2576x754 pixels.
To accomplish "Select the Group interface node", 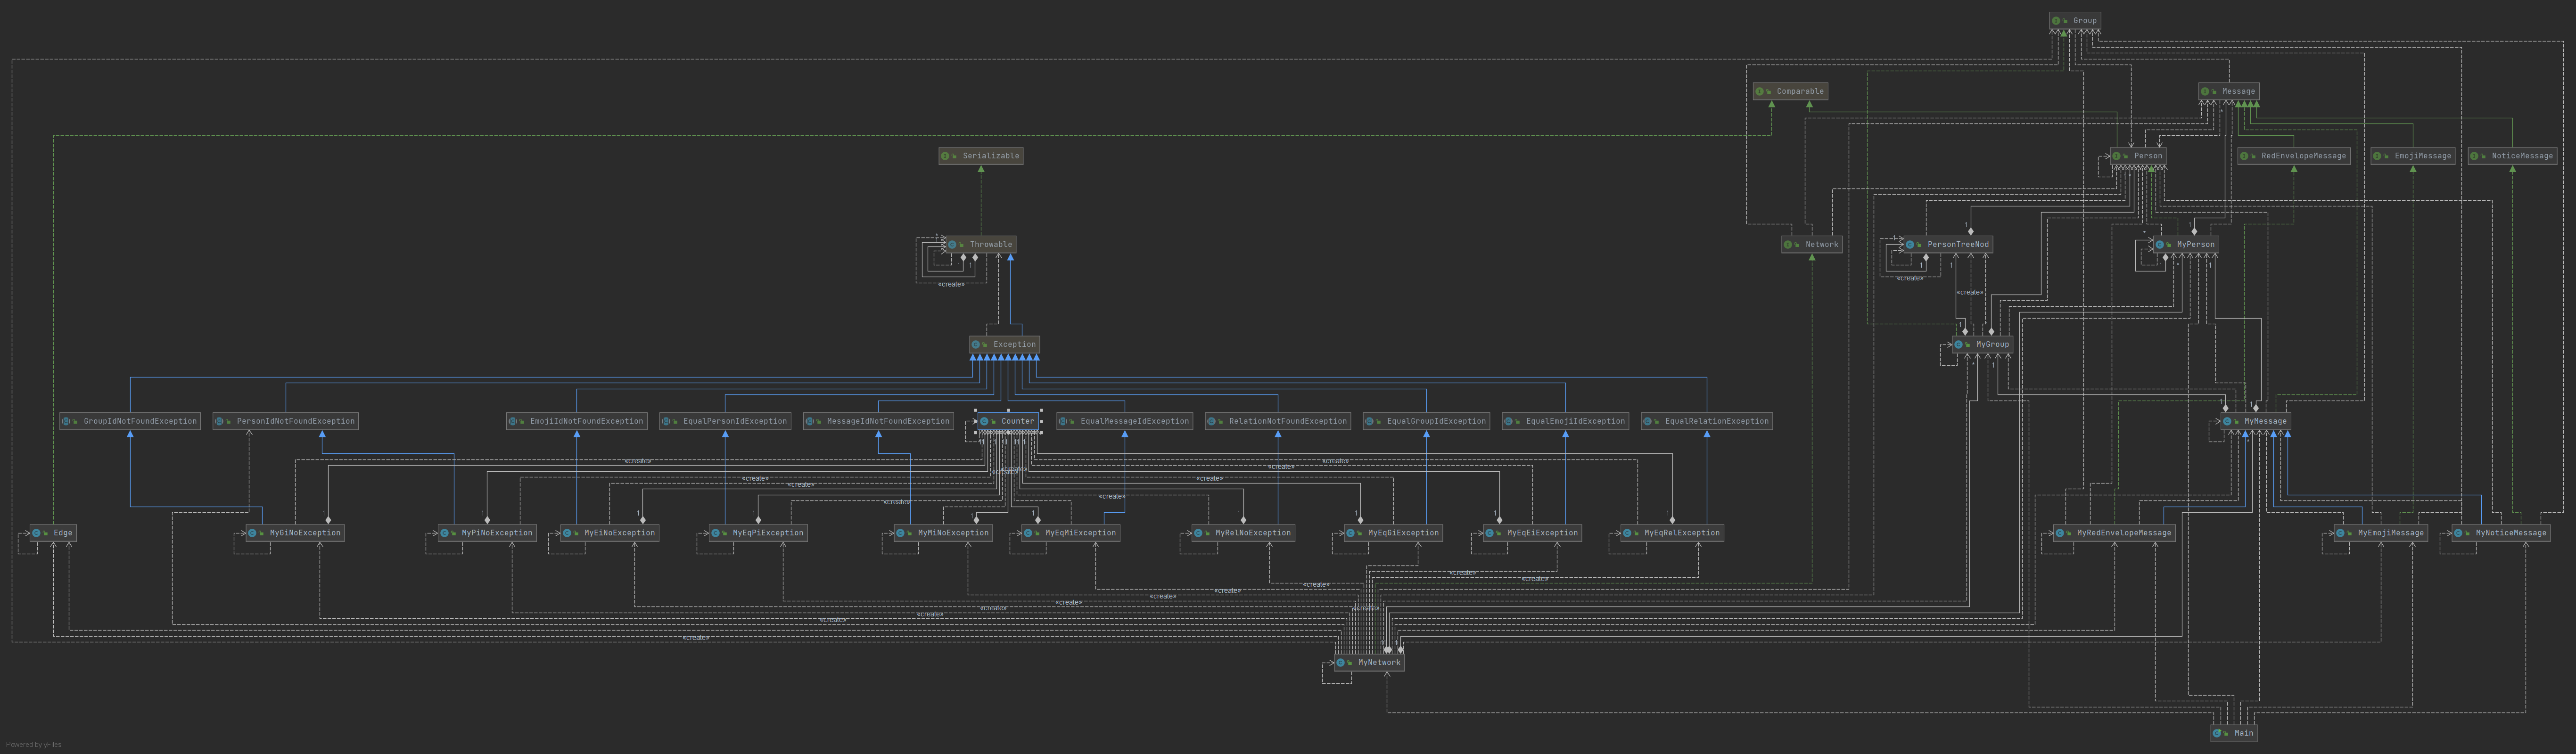I will pyautogui.click(x=2075, y=20).
